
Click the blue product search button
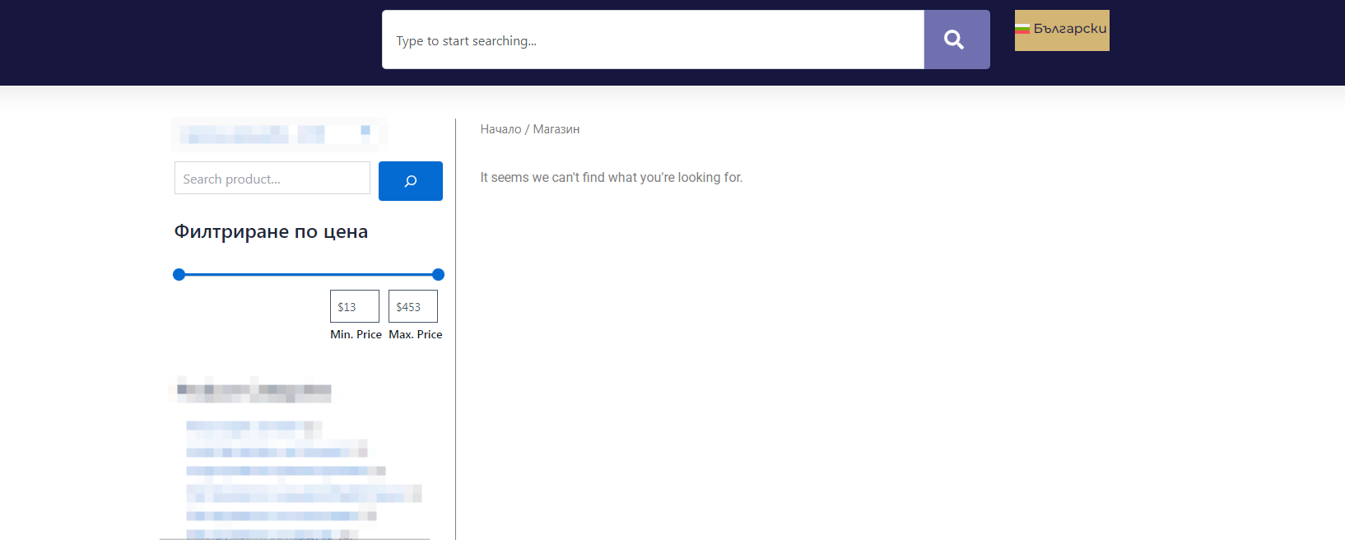point(411,181)
